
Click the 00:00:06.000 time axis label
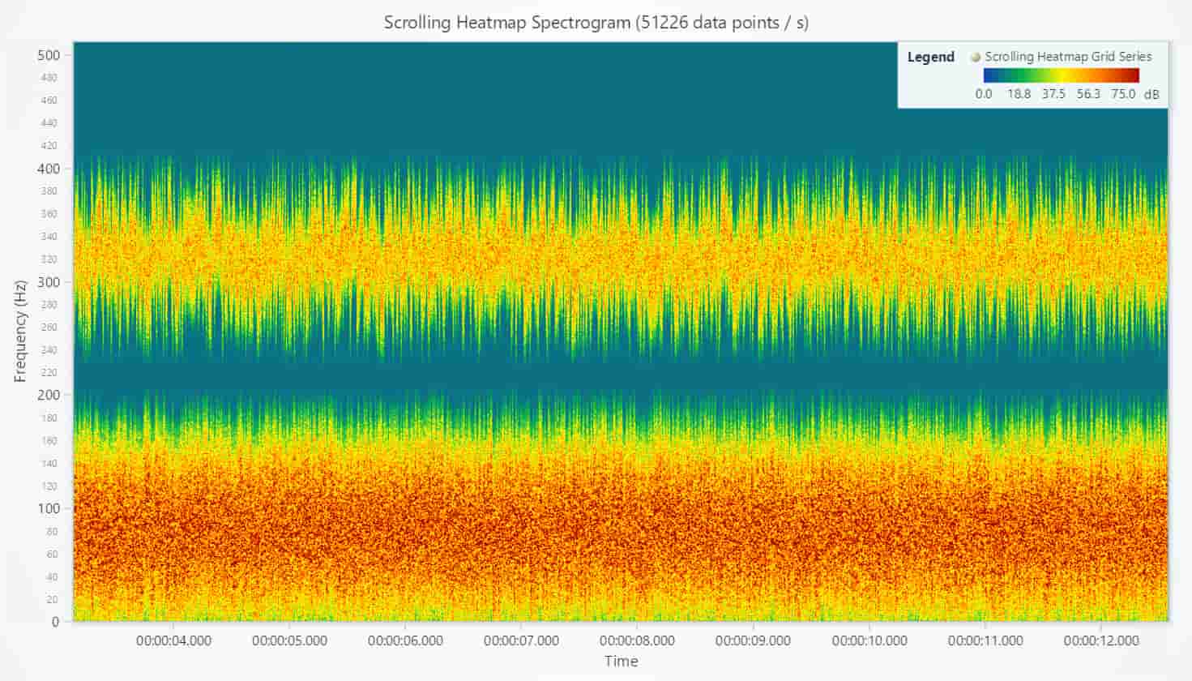tap(405, 640)
